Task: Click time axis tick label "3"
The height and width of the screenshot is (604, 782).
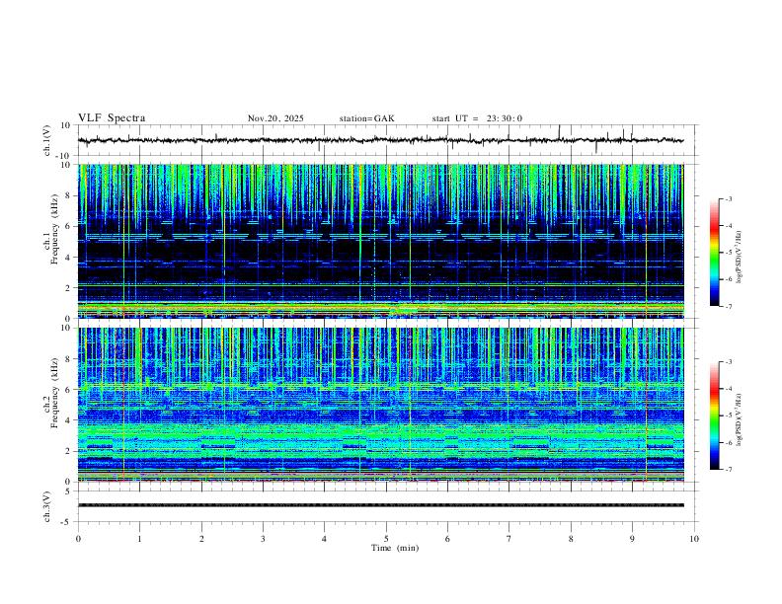Action: [x=263, y=539]
